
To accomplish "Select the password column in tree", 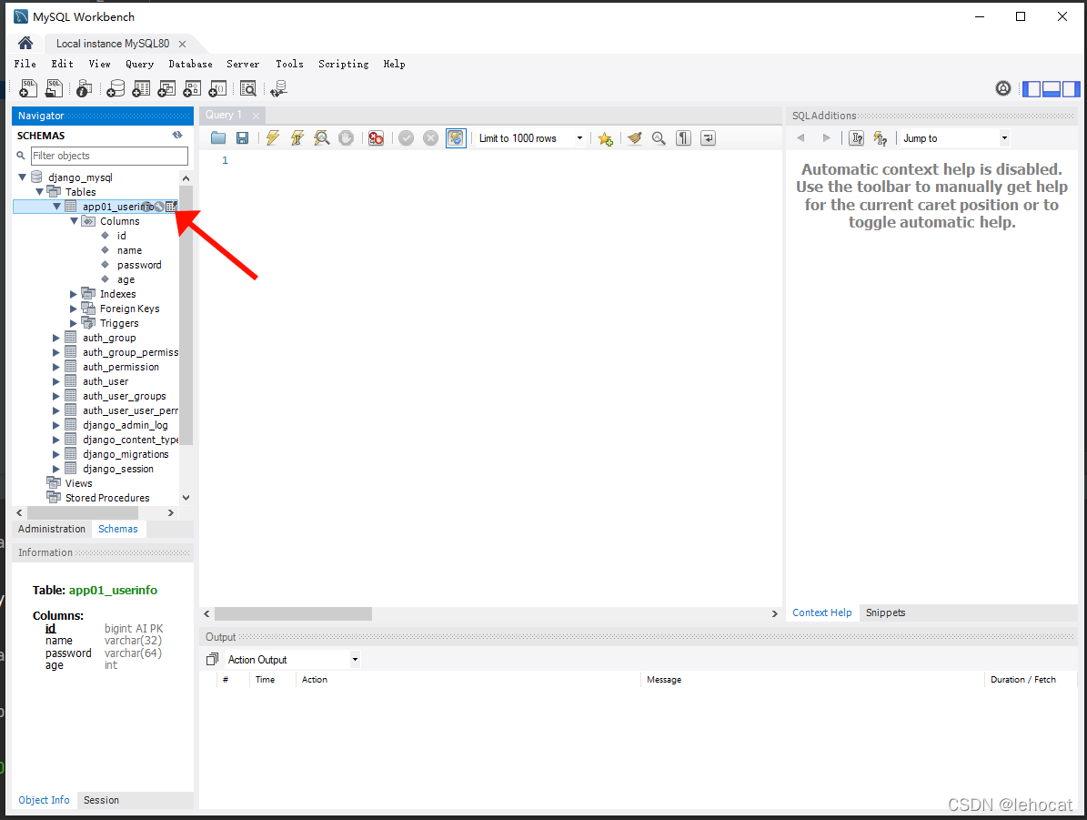I will (138, 265).
